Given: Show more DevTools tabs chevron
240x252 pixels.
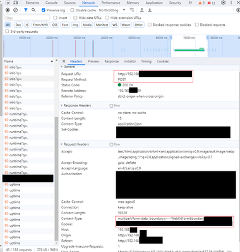Looking at the screenshot, I should click(190, 3).
